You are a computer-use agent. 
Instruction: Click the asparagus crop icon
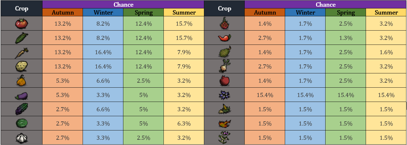(x=21, y=109)
